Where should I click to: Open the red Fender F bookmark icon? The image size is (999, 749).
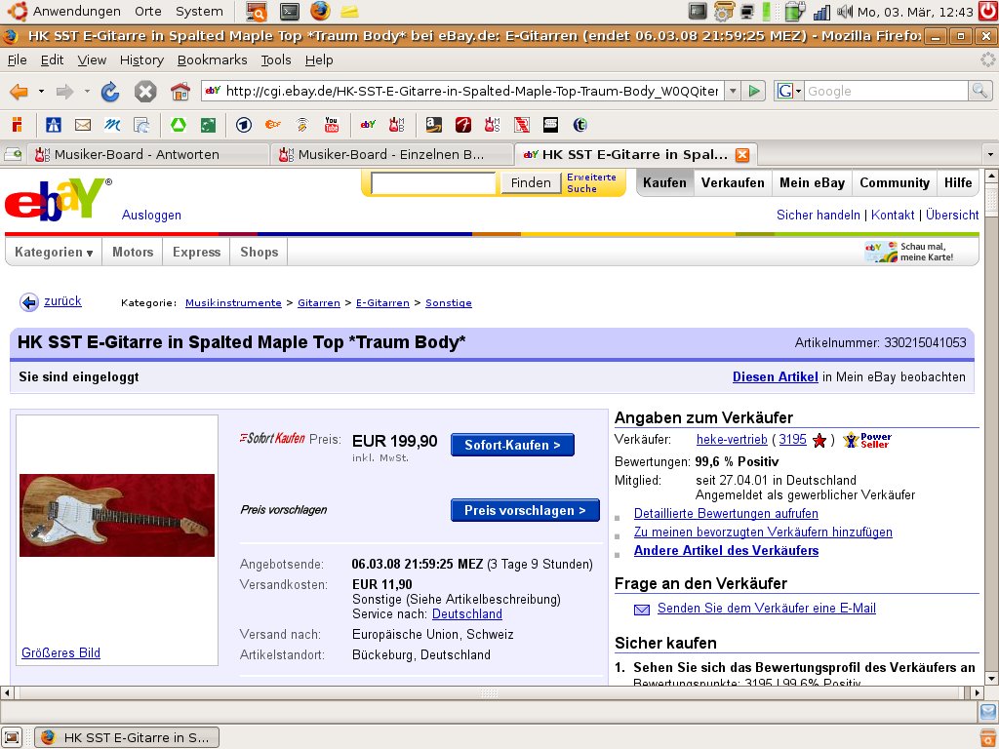point(463,125)
